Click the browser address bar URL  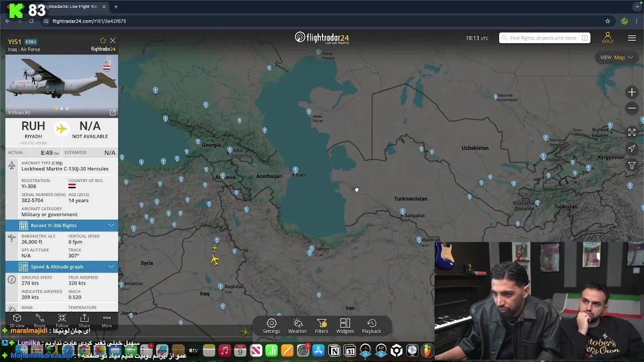89,21
